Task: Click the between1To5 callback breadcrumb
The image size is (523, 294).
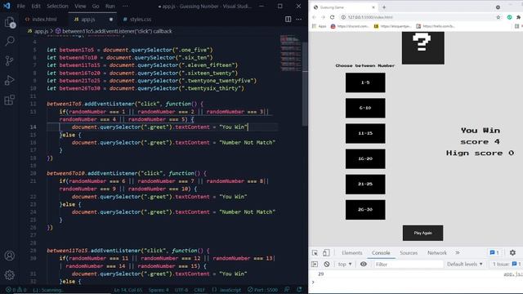Action: tap(114, 31)
